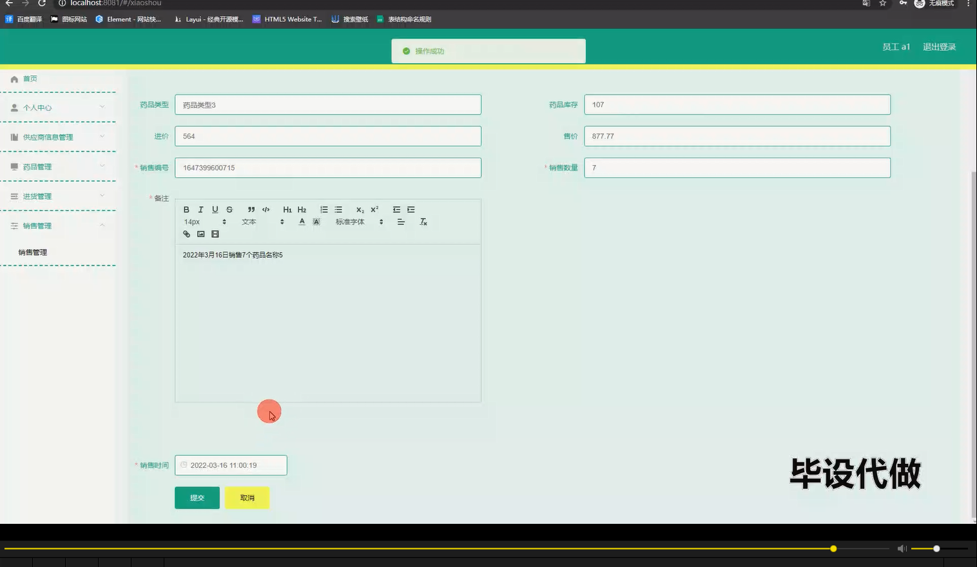Focus the 进价 input field
Screen dimensions: 977x567
click(x=328, y=136)
